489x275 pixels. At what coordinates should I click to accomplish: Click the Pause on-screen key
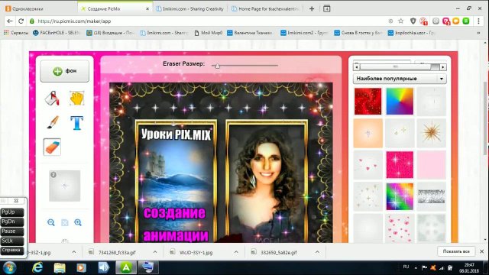12,231
